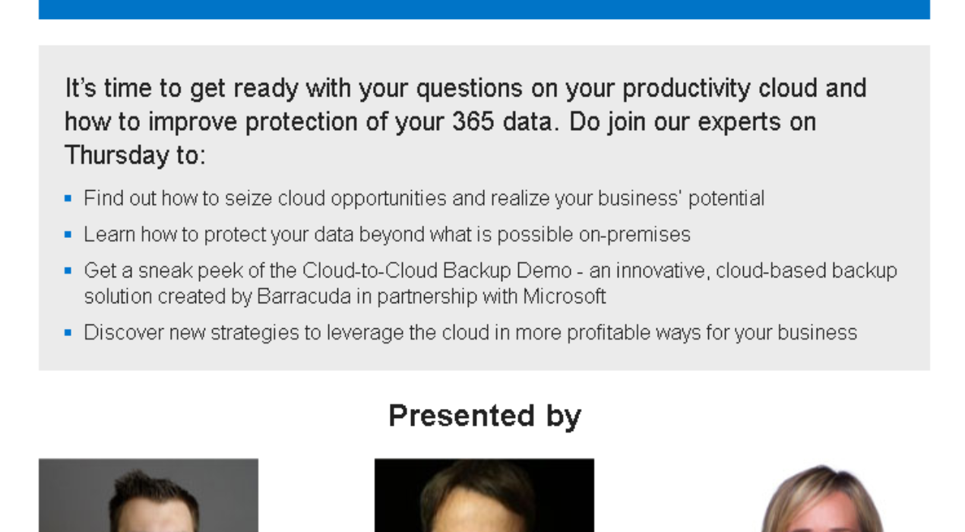Click the blue banner bar at top
The height and width of the screenshot is (532, 965).
[484, 9]
